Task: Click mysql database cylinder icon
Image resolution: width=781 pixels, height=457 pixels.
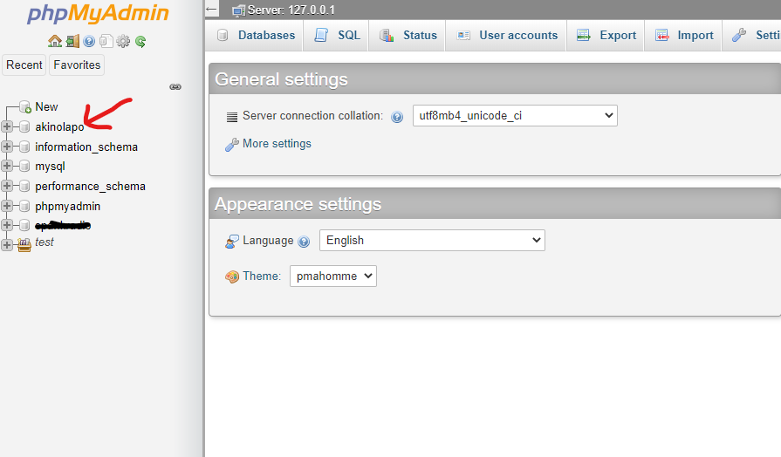Action: (24, 166)
